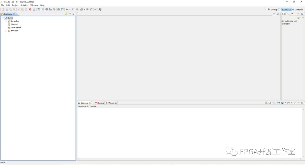Click the link with editor icon in Explorer
Viewport: 305px width, 165px height.
coord(66,14)
